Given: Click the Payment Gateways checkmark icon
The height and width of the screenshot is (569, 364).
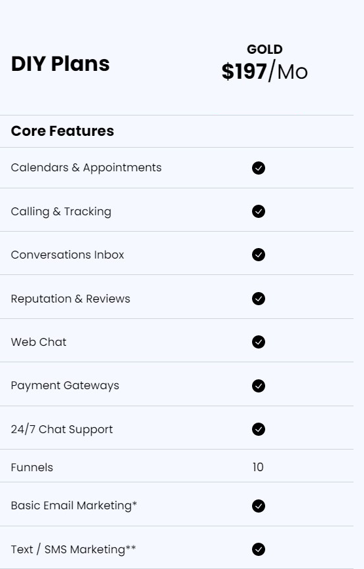Looking at the screenshot, I should (x=259, y=386).
